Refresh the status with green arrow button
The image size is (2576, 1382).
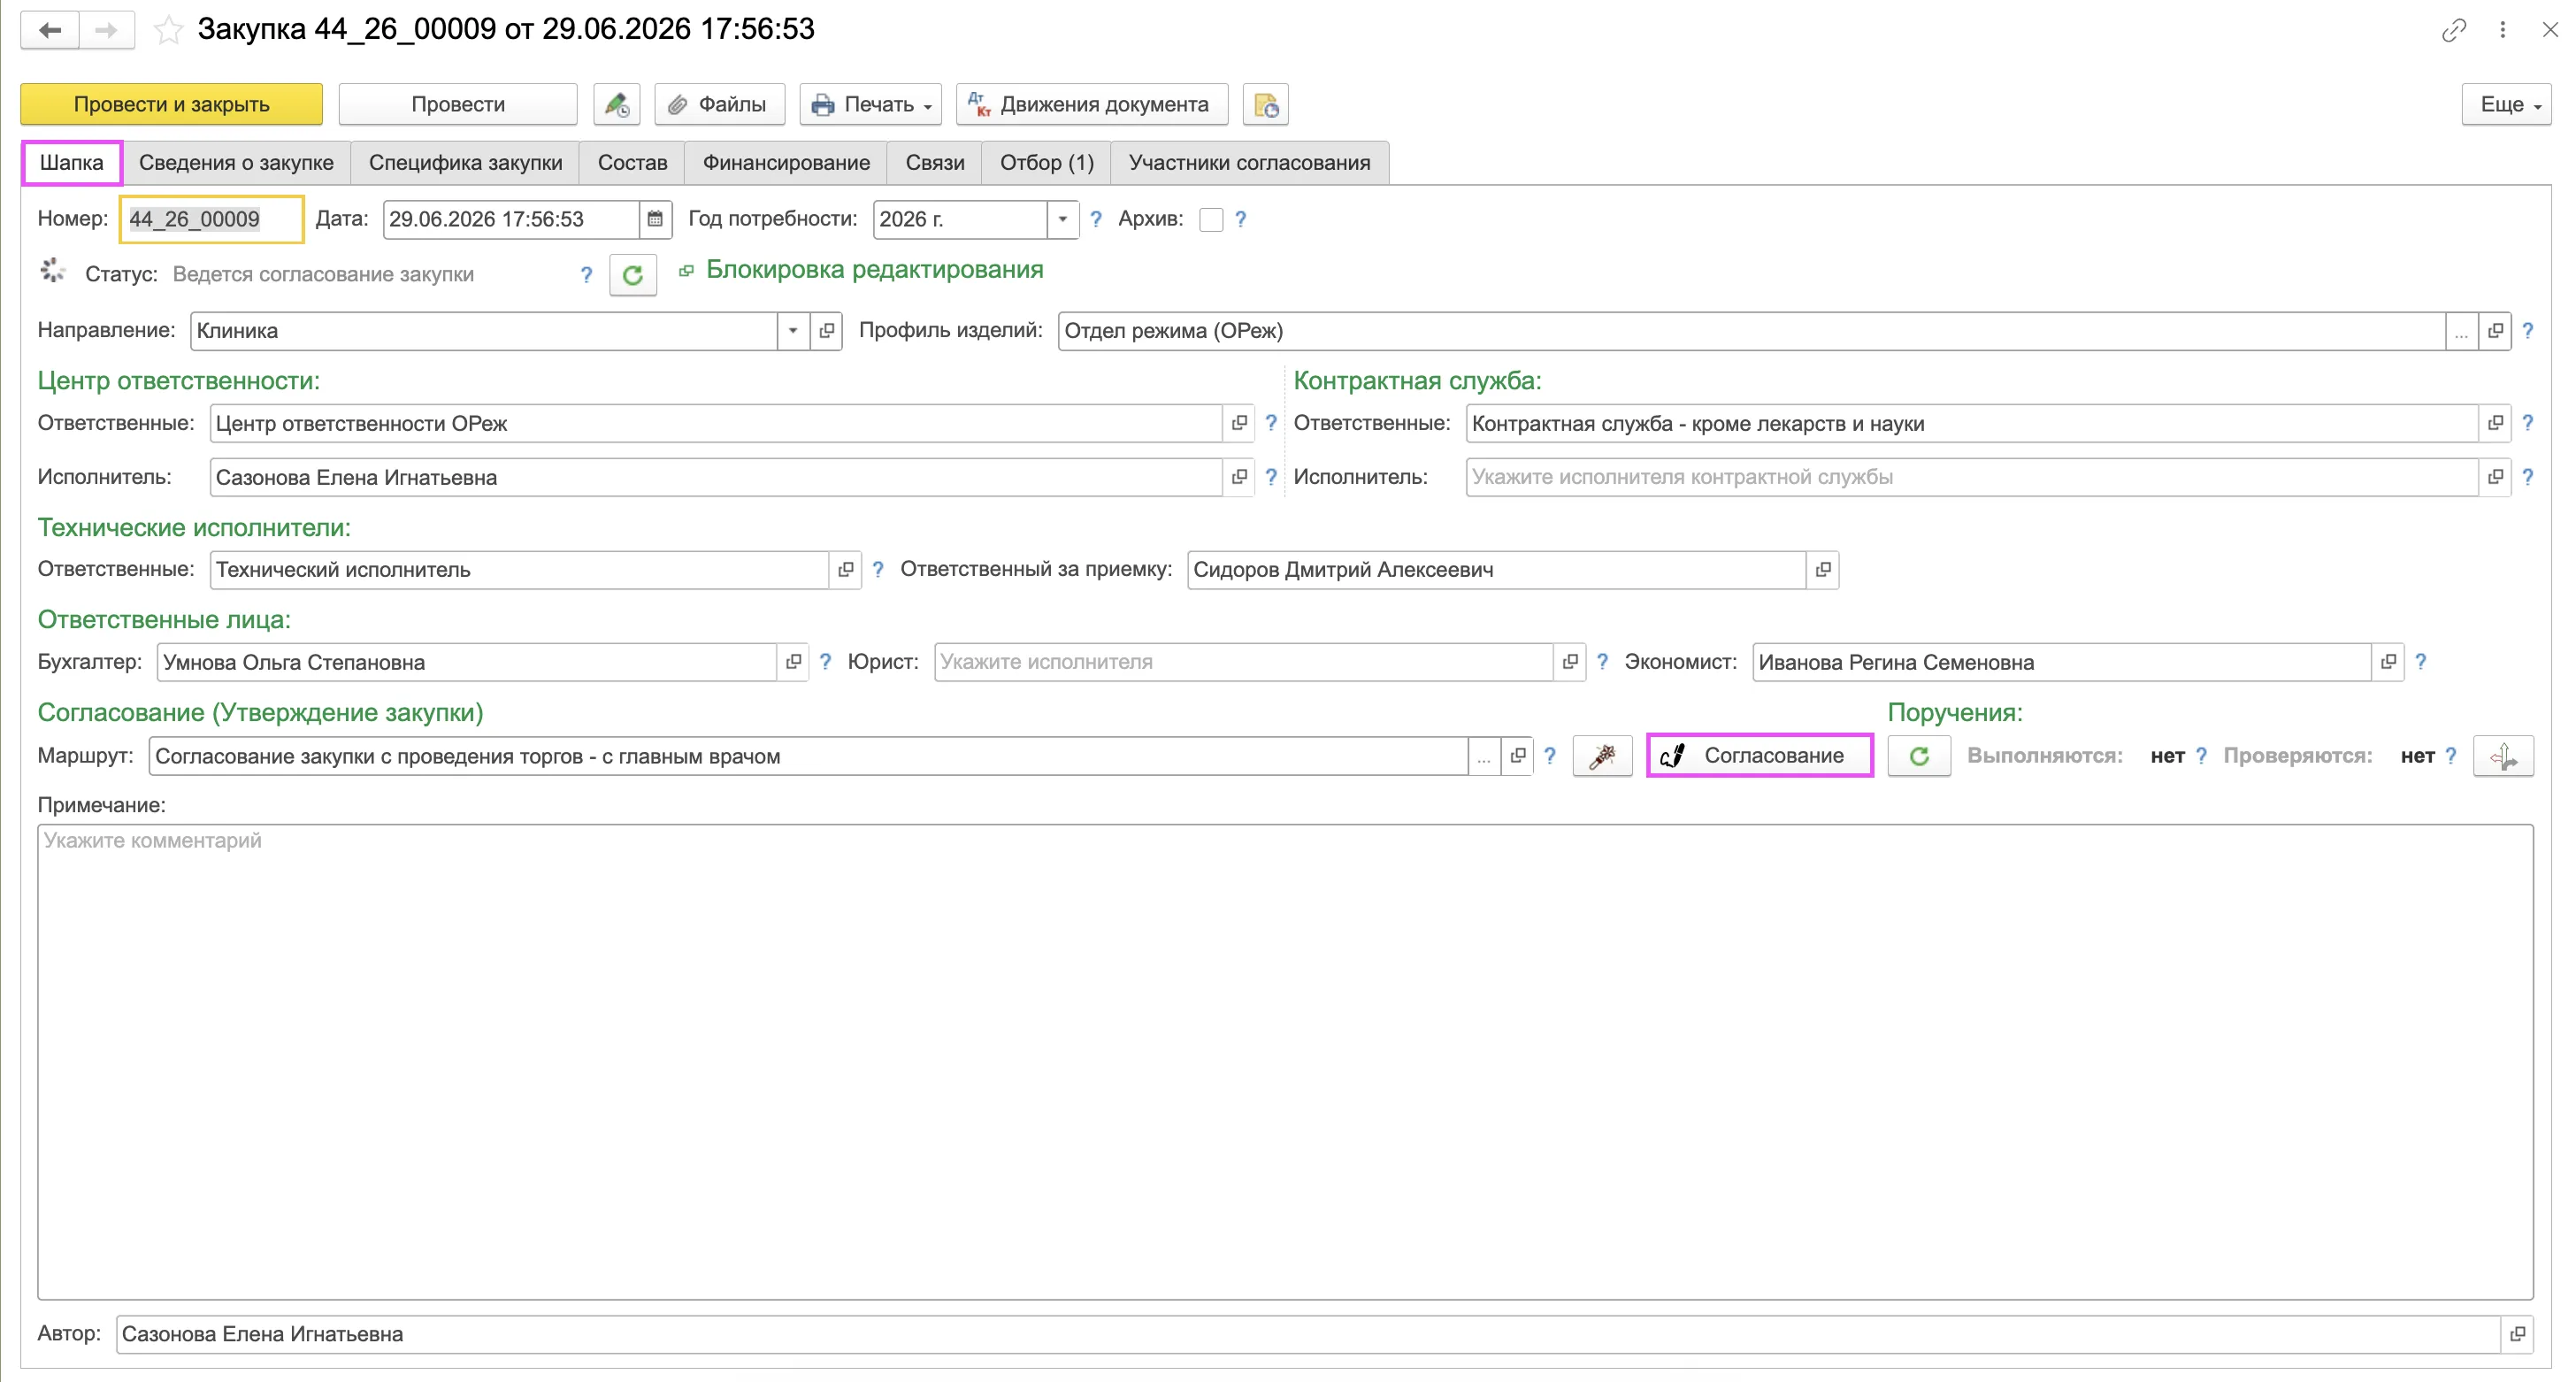pyautogui.click(x=632, y=275)
